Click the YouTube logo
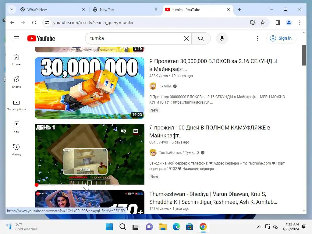 pos(41,38)
